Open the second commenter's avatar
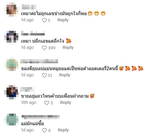Screen dimensions: 151x137 pyautogui.click(x=11, y=37)
